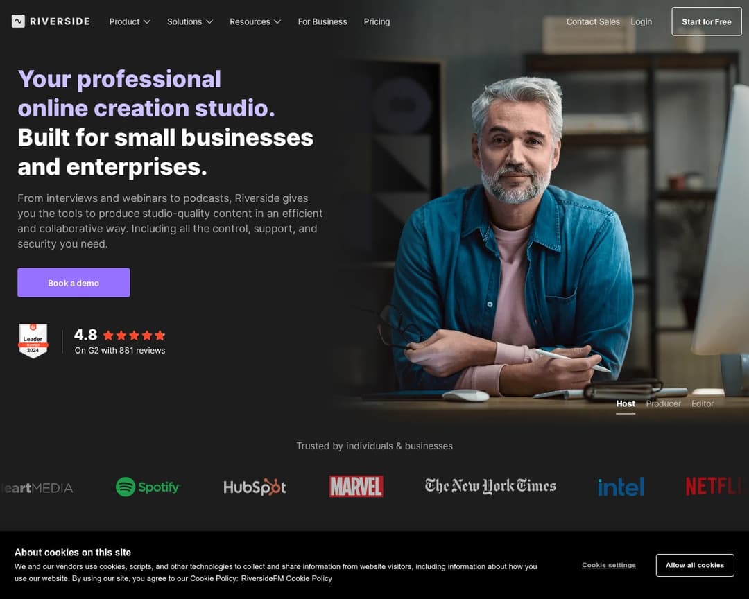Select the Host tab
The width and height of the screenshot is (749, 599).
(x=626, y=403)
